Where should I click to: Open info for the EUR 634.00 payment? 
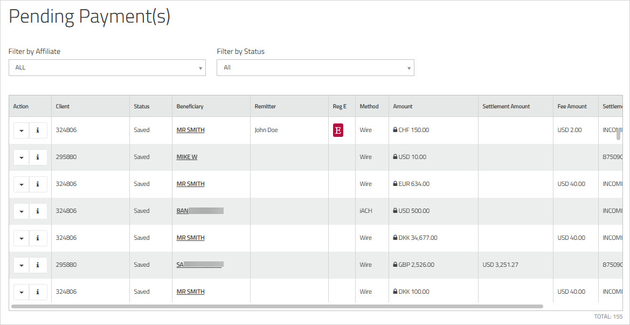coord(38,184)
